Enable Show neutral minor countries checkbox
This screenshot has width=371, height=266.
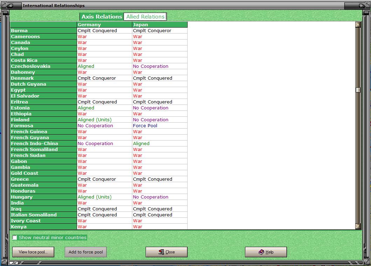[15, 237]
